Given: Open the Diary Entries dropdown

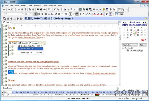Looking at the screenshot, I should [x=130, y=45].
